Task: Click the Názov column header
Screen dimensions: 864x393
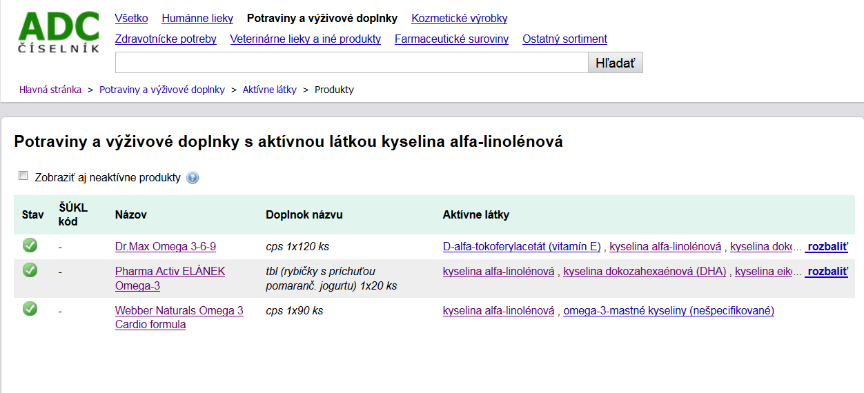Action: (131, 215)
